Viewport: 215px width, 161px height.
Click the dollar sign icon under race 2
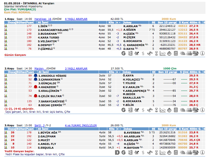pos(143,110)
